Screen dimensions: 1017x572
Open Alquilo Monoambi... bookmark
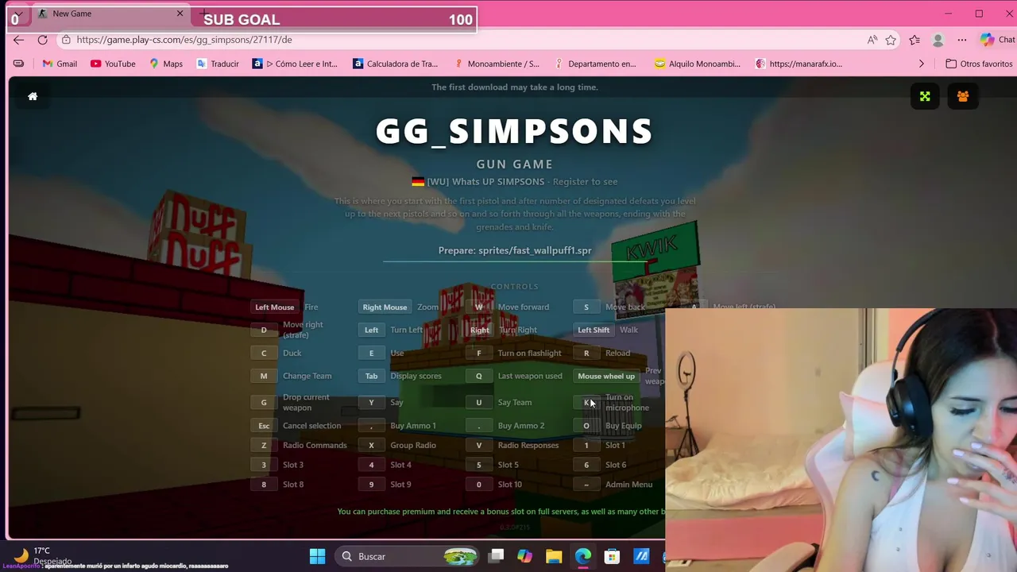(698, 64)
